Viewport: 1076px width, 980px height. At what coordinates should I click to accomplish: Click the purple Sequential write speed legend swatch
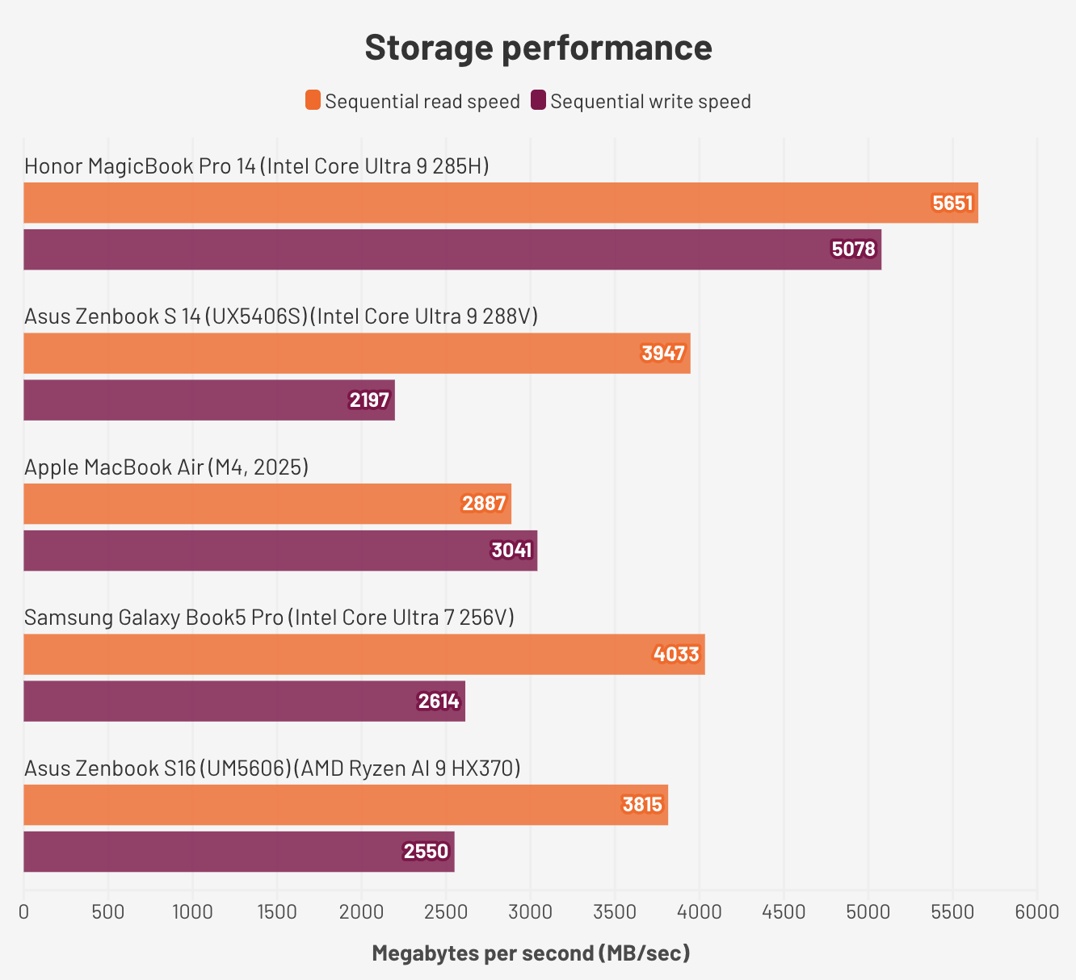538,101
